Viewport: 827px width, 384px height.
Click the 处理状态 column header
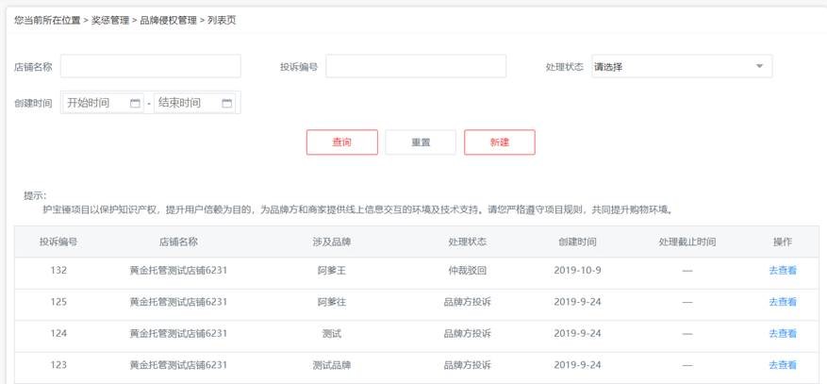(467, 242)
